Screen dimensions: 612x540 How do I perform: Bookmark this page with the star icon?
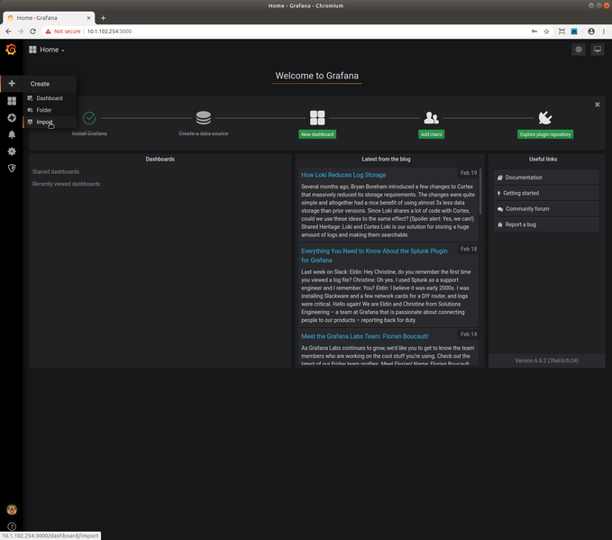546,32
